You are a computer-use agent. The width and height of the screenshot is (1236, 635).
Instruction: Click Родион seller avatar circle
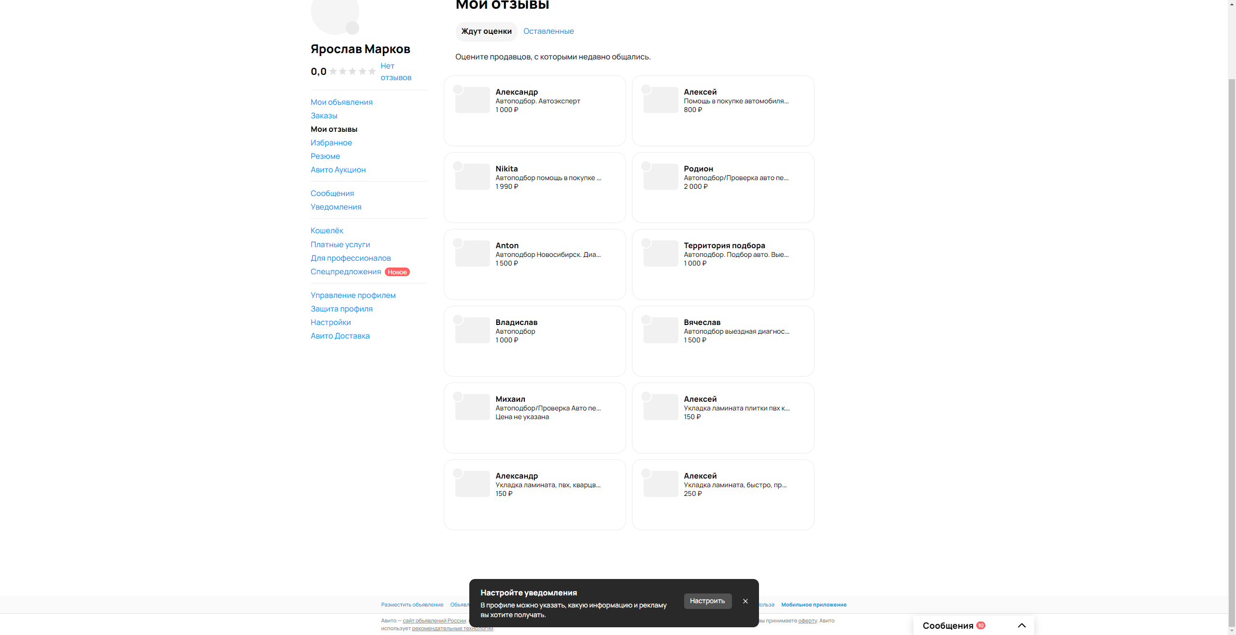646,166
